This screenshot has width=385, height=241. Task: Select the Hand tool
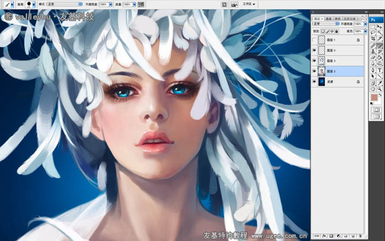373,88
